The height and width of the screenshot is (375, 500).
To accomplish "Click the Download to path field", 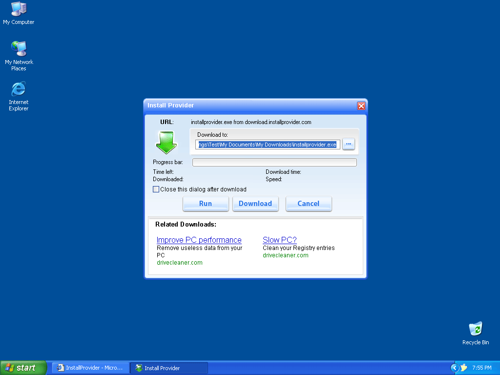I will point(268,145).
